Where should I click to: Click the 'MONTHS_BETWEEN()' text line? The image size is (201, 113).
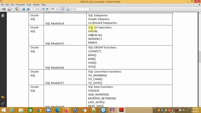[102, 98]
